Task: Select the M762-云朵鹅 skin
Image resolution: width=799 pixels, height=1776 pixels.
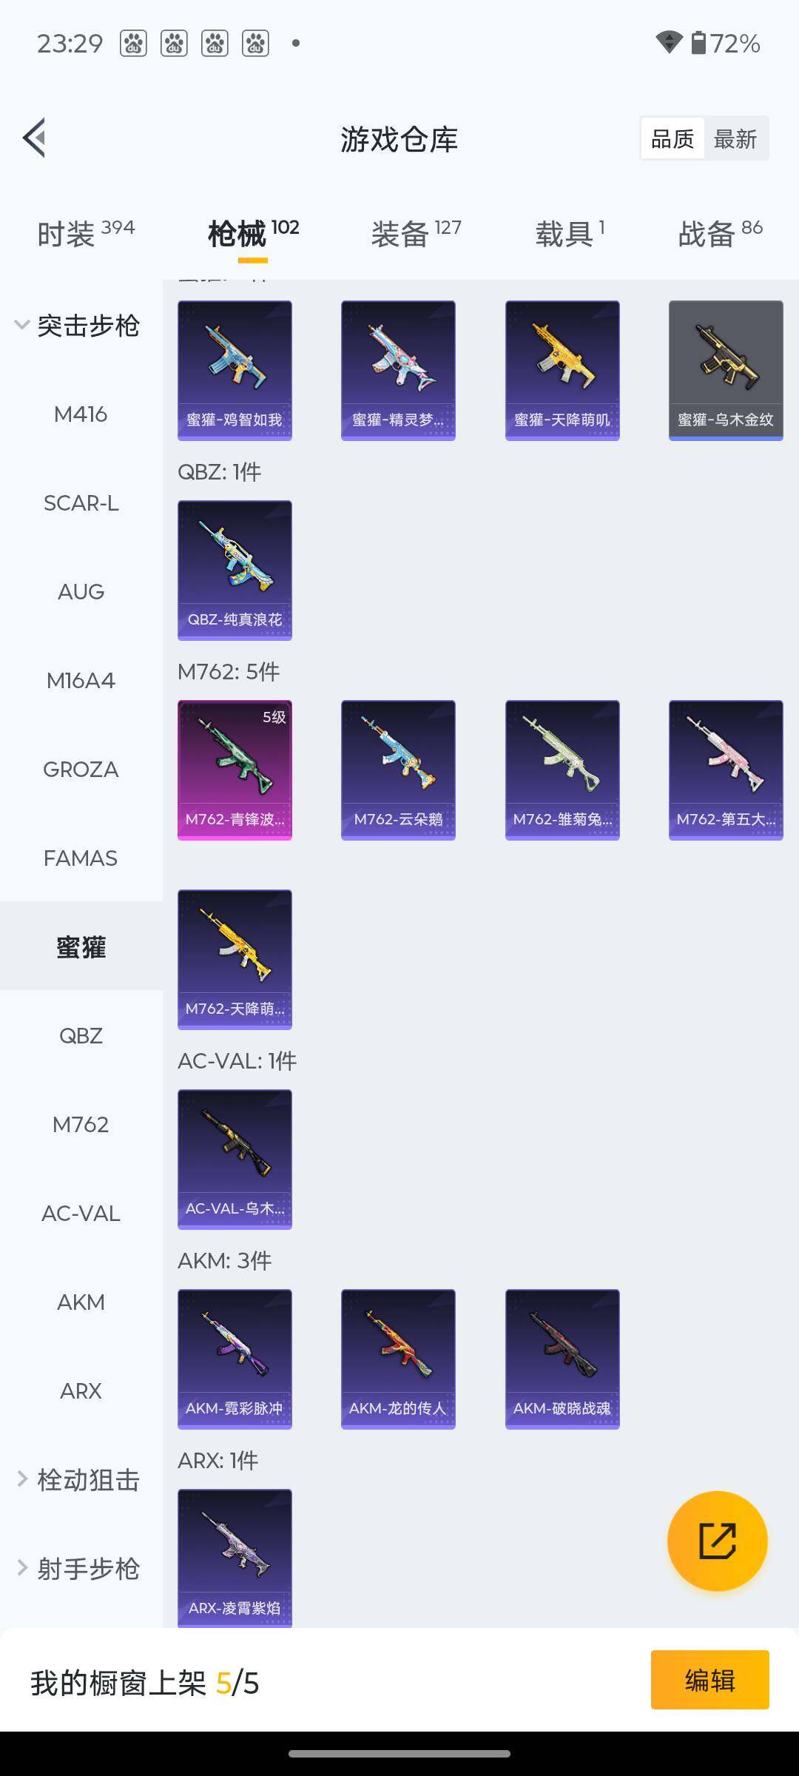Action: [x=398, y=770]
